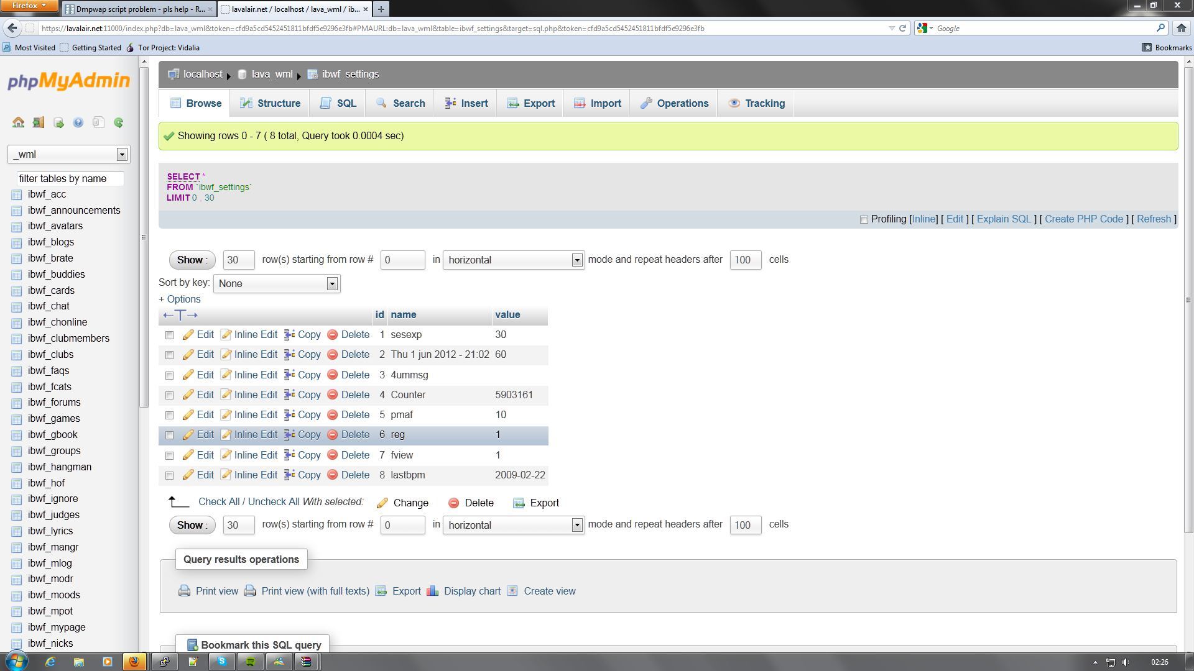Image resolution: width=1194 pixels, height=671 pixels.
Task: Click the filter tables by name field
Action: click(x=70, y=179)
